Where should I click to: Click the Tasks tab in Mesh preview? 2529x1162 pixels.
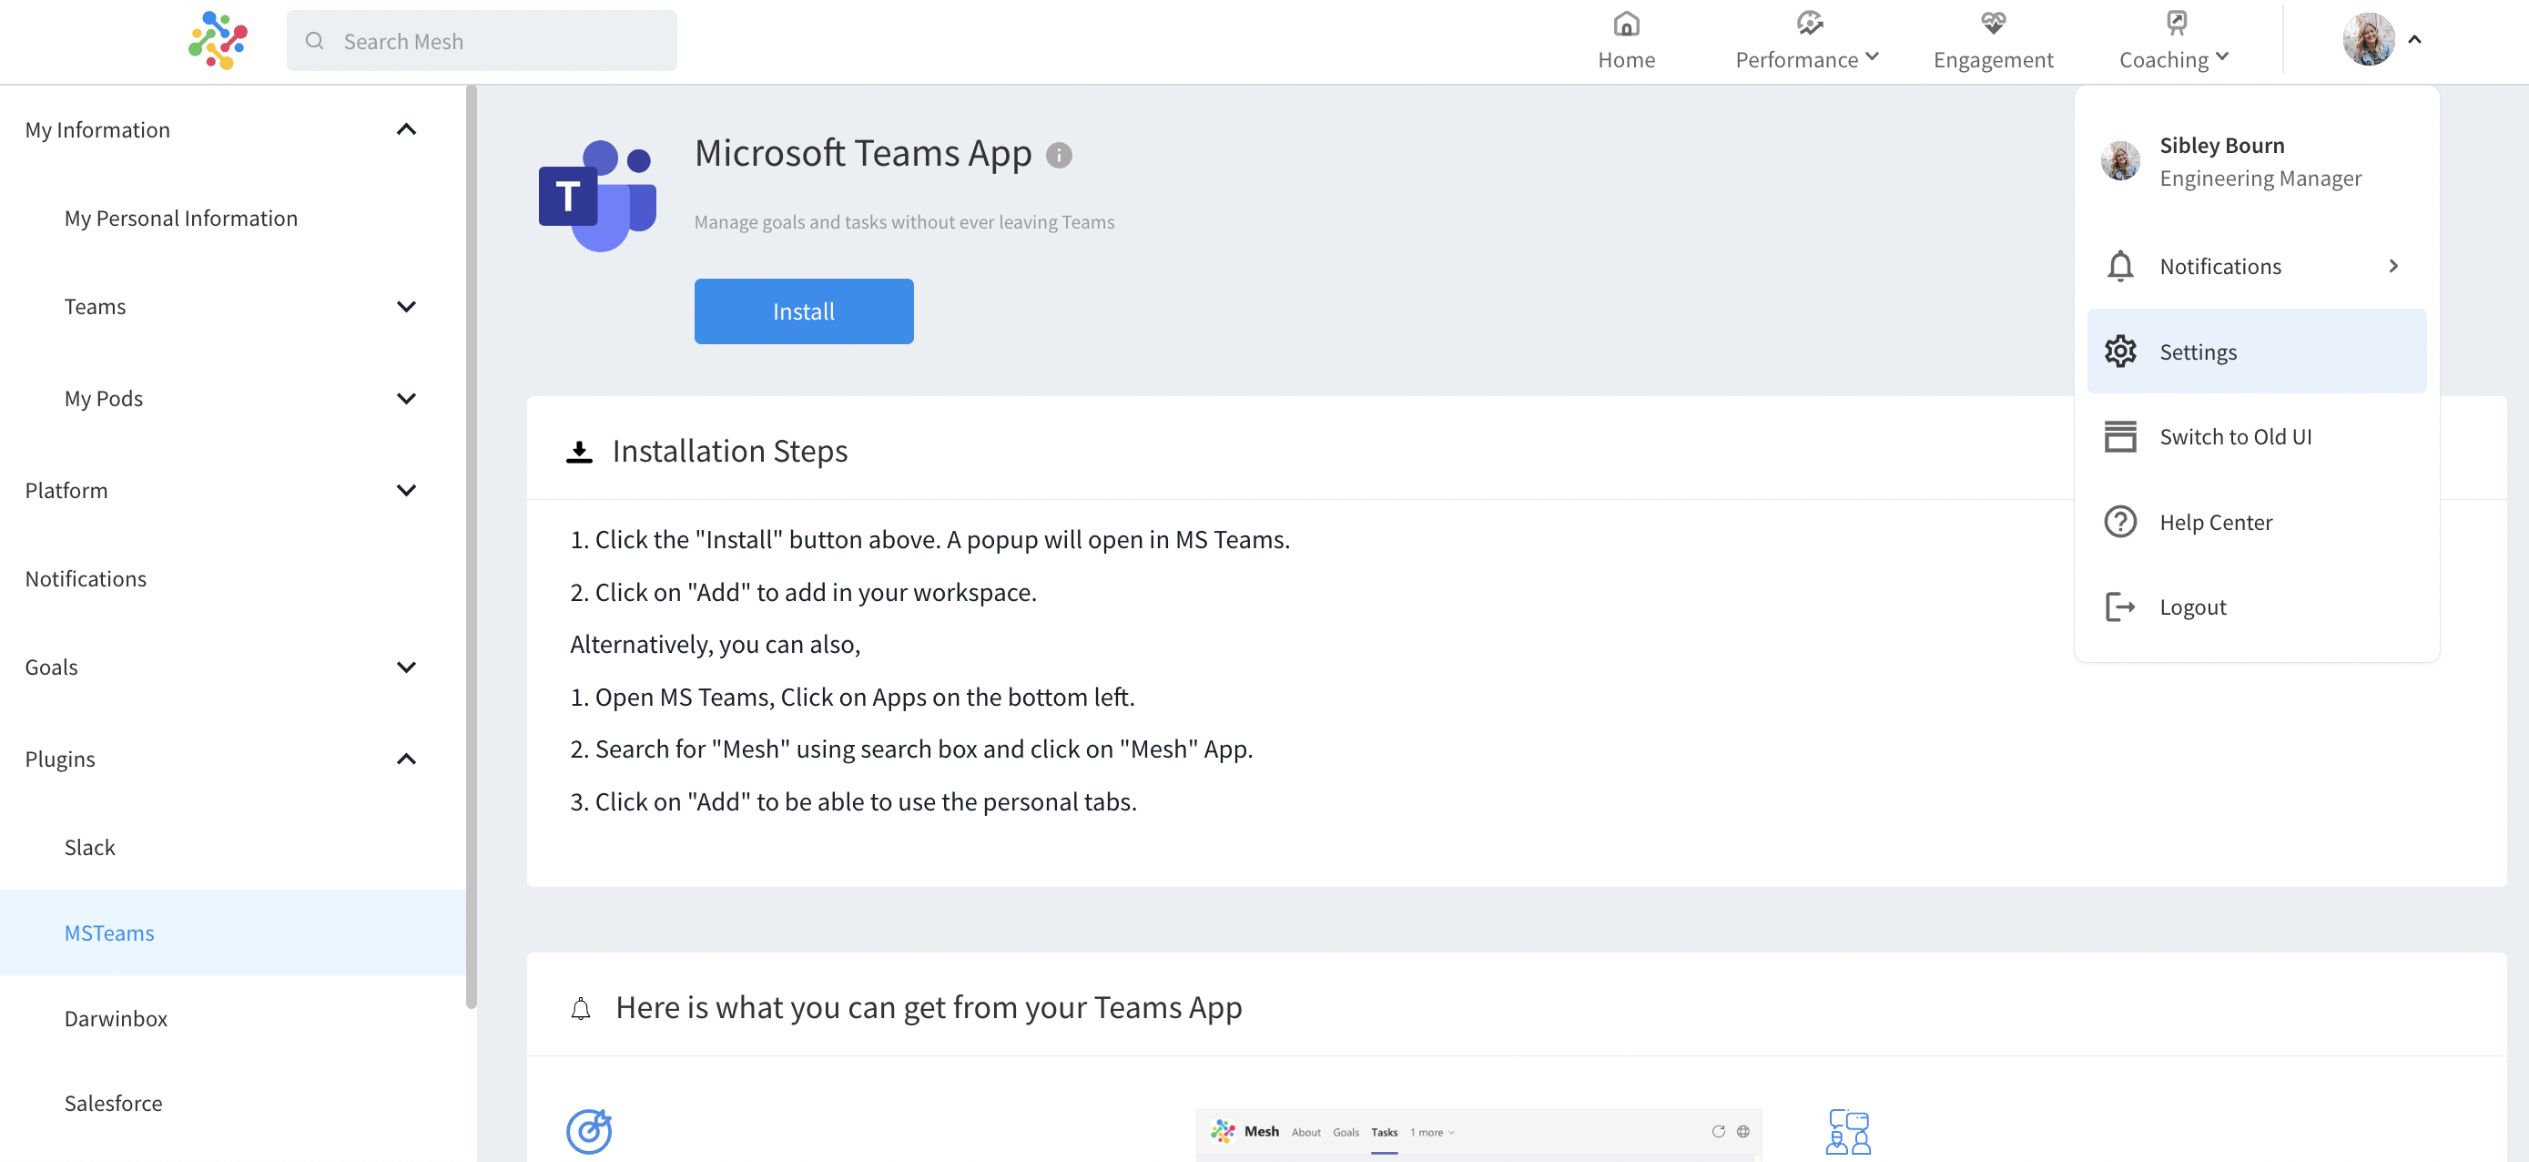coord(1383,1133)
